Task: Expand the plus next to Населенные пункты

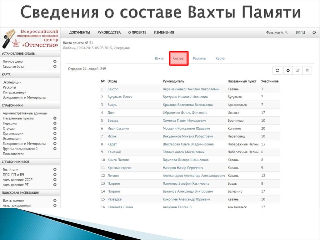Action: pos(55,118)
